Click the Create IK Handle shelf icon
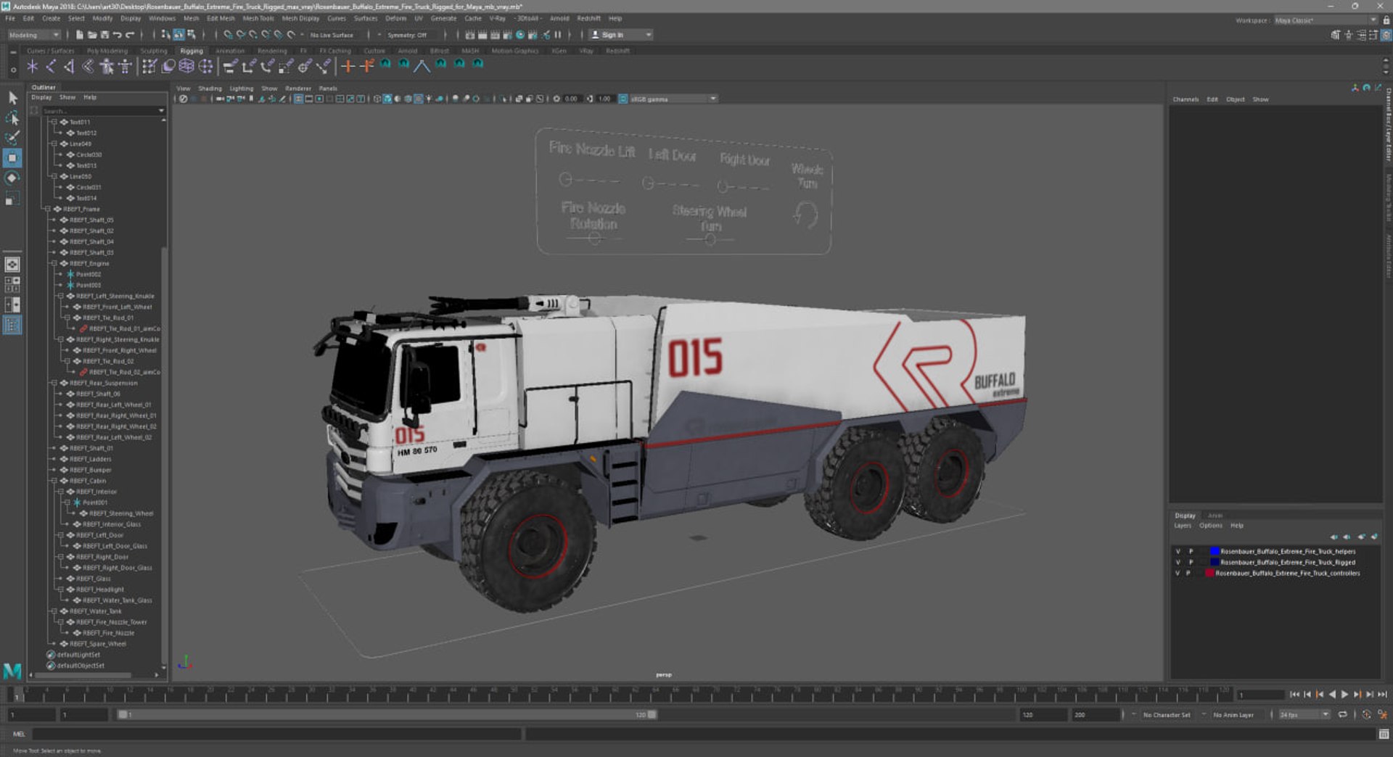Viewport: 1393px width, 757px height. [70, 67]
